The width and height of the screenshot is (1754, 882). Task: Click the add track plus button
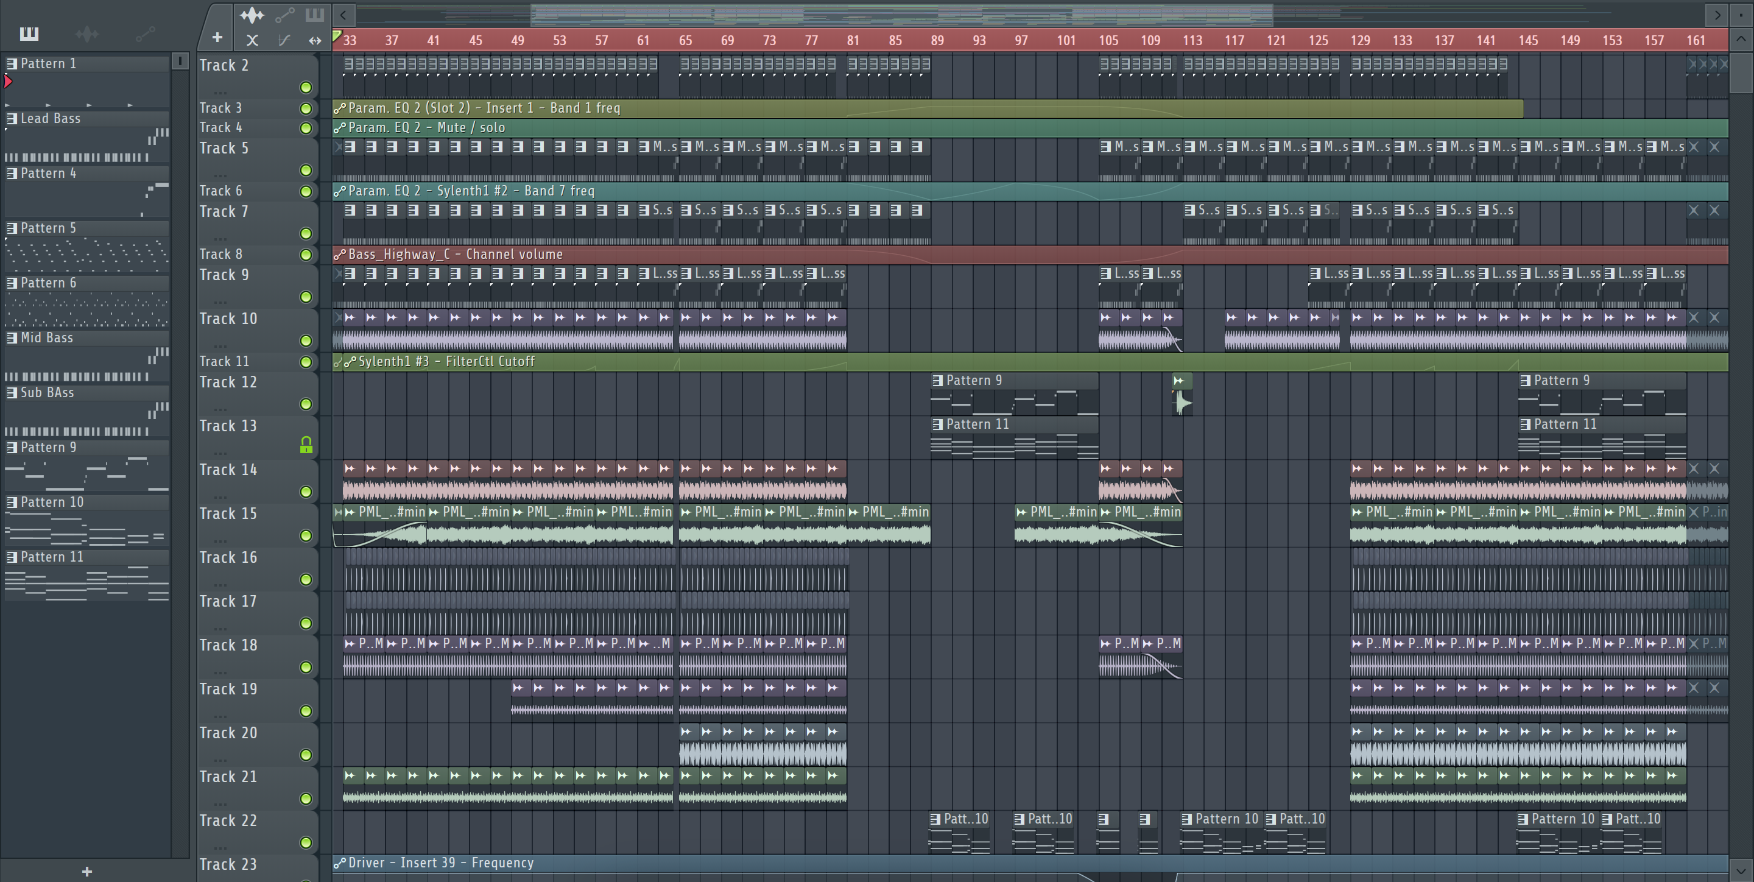(x=217, y=38)
